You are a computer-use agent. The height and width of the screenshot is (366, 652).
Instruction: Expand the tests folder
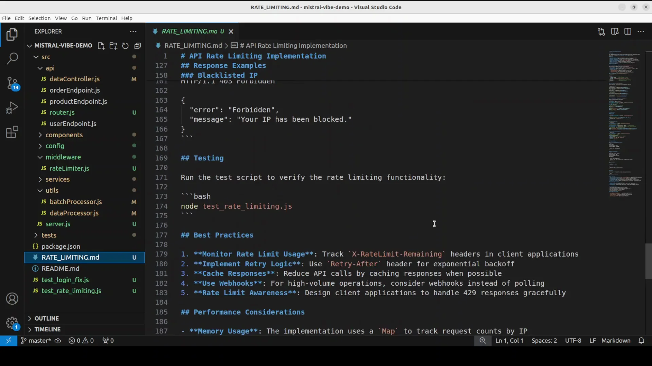tap(50, 235)
